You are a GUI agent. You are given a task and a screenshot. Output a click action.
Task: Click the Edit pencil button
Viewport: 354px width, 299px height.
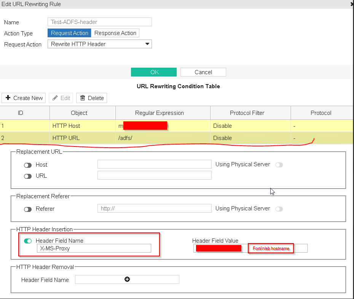pos(61,98)
